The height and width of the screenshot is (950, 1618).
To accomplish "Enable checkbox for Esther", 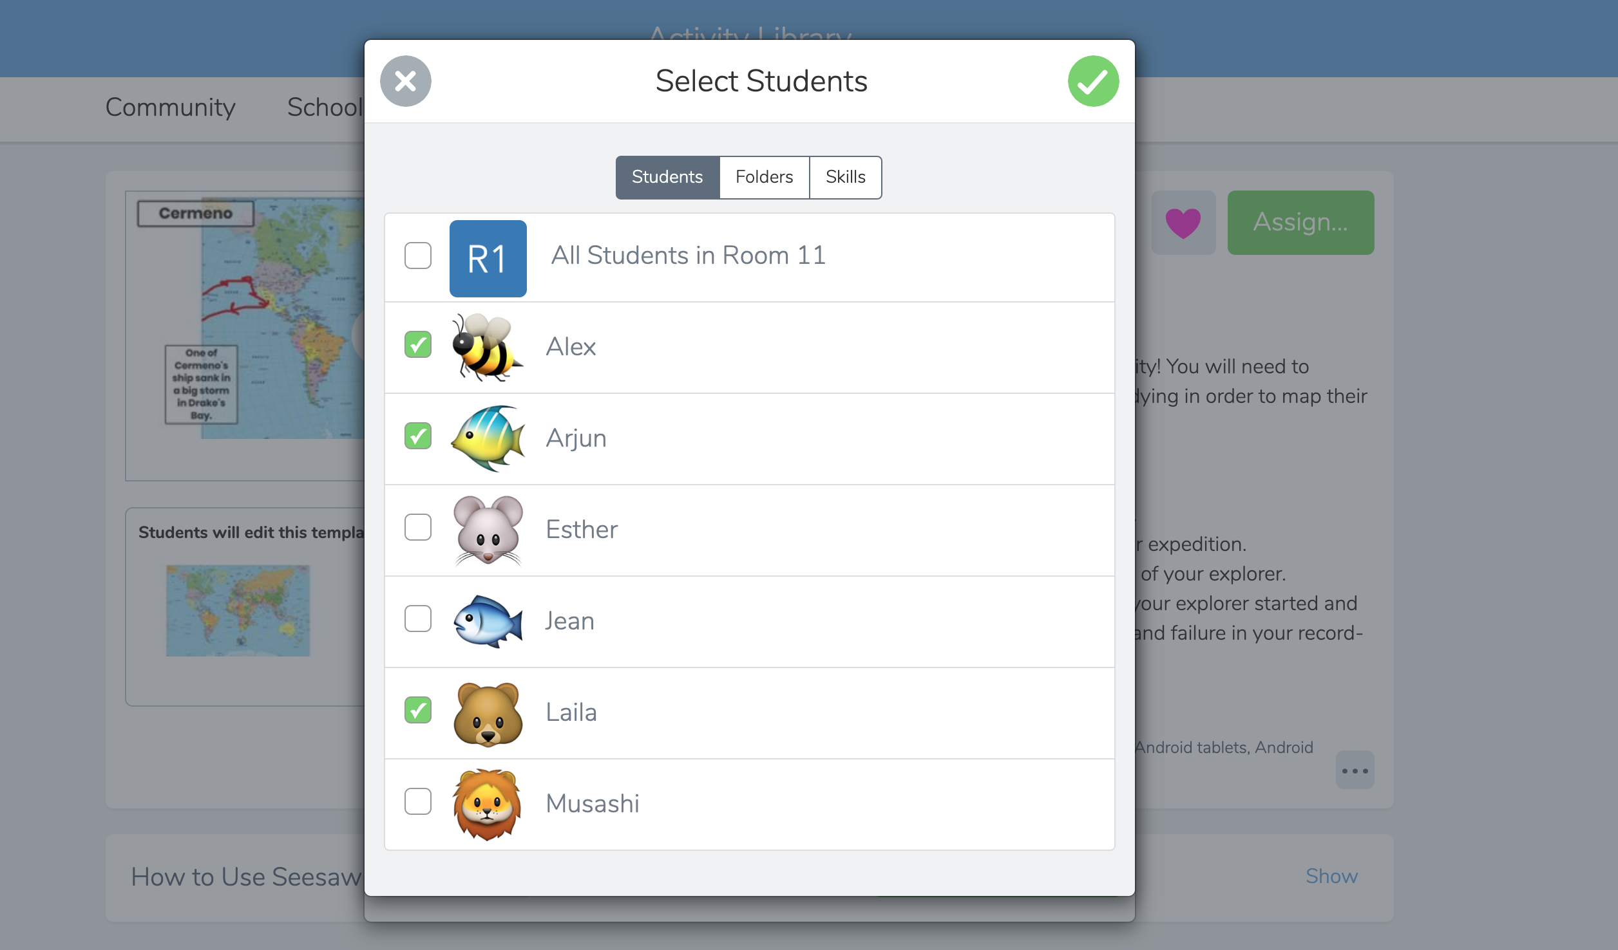I will pos(419,527).
